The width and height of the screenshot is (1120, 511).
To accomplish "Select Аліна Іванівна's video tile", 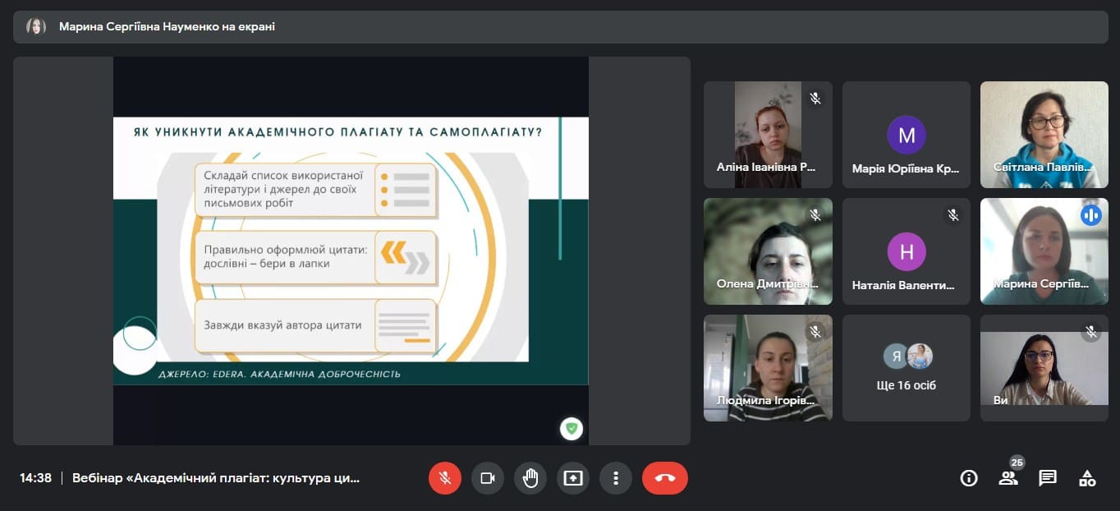I will pyautogui.click(x=768, y=135).
